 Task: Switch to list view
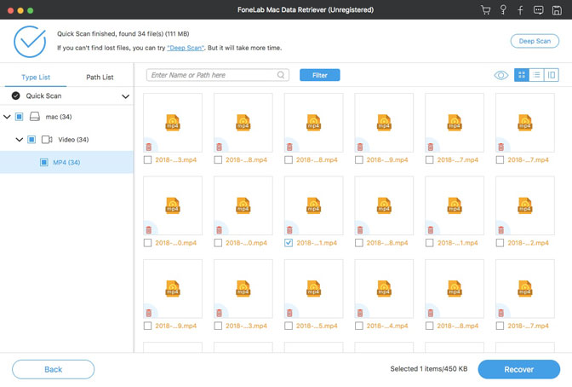(536, 75)
